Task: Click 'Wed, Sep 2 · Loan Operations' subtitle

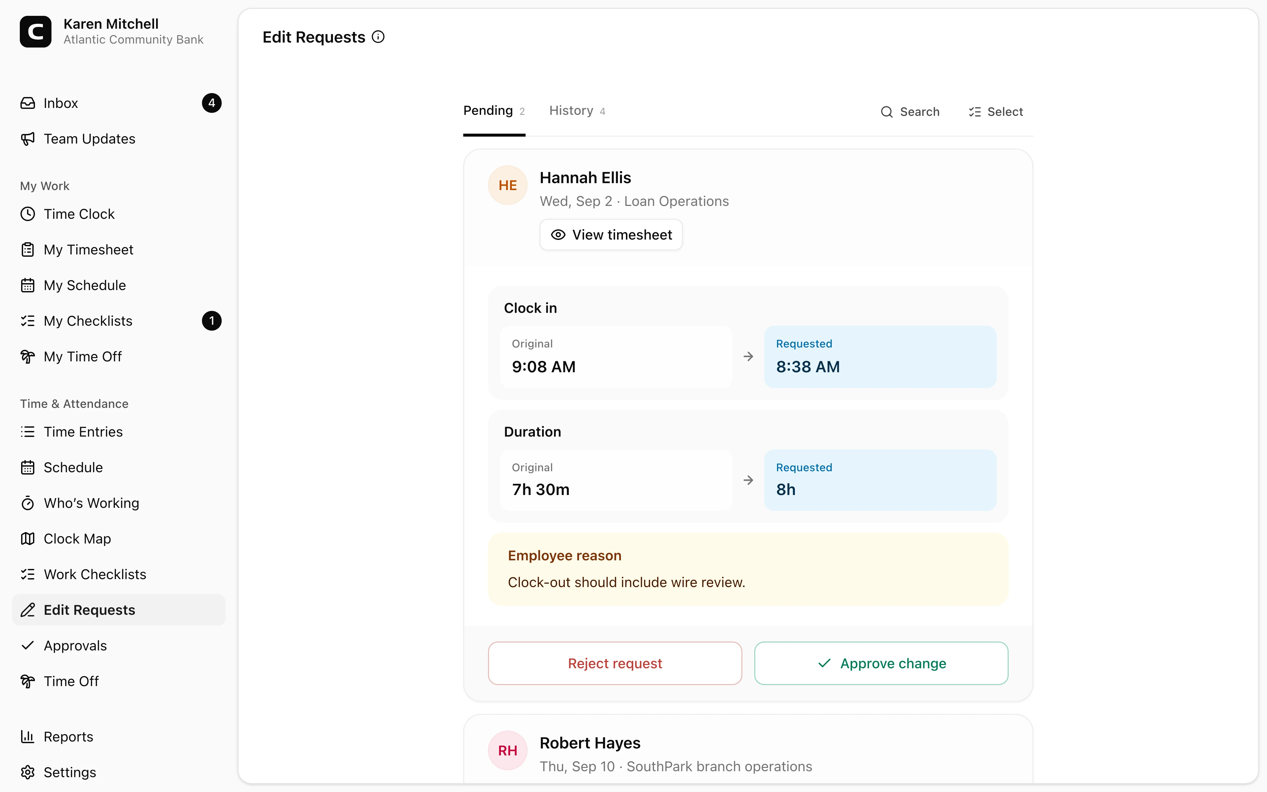Action: [x=634, y=201]
